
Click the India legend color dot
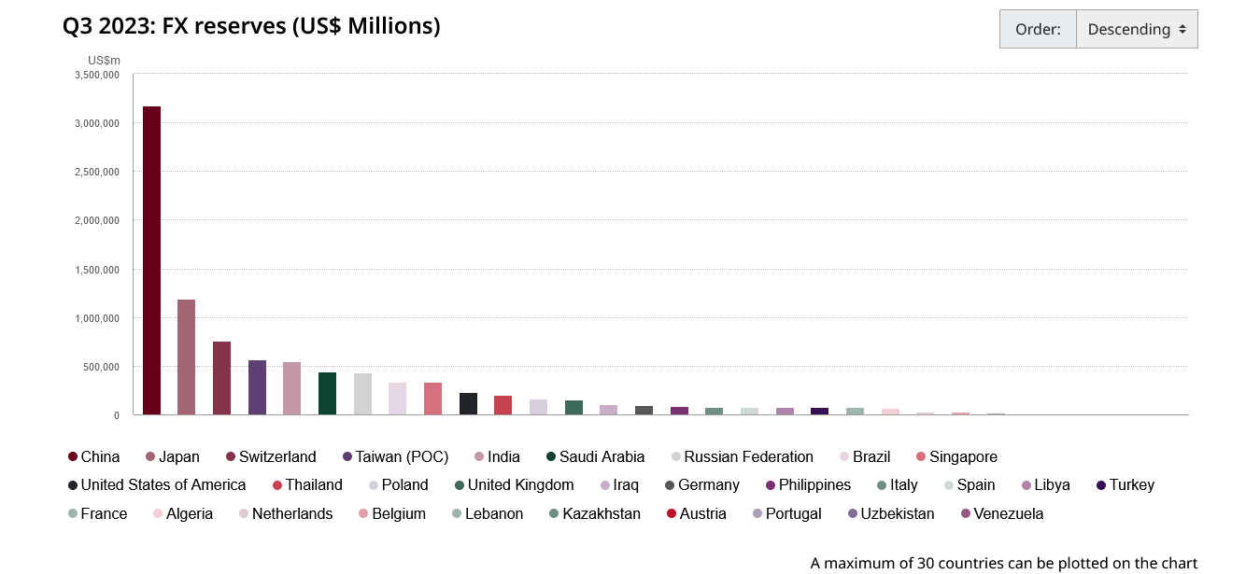[479, 457]
